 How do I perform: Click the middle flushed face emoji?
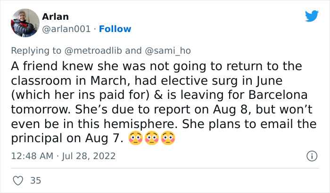pyautogui.click(x=151, y=139)
